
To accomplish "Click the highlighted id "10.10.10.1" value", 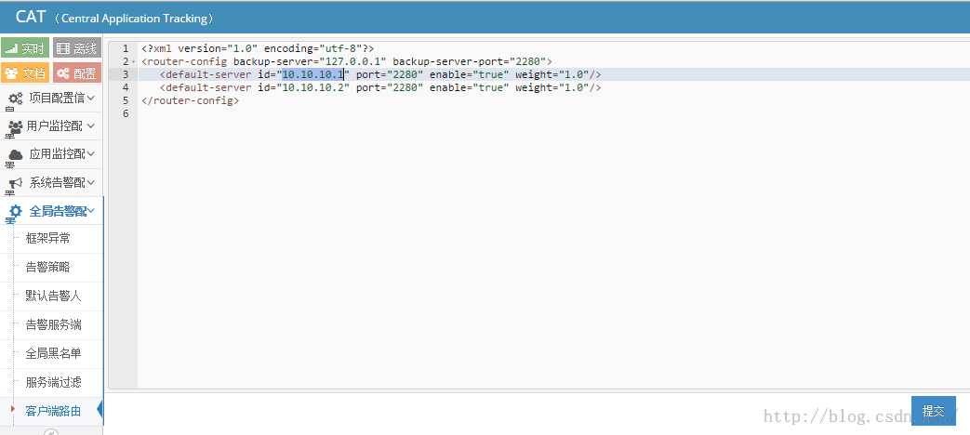I will (x=313, y=74).
